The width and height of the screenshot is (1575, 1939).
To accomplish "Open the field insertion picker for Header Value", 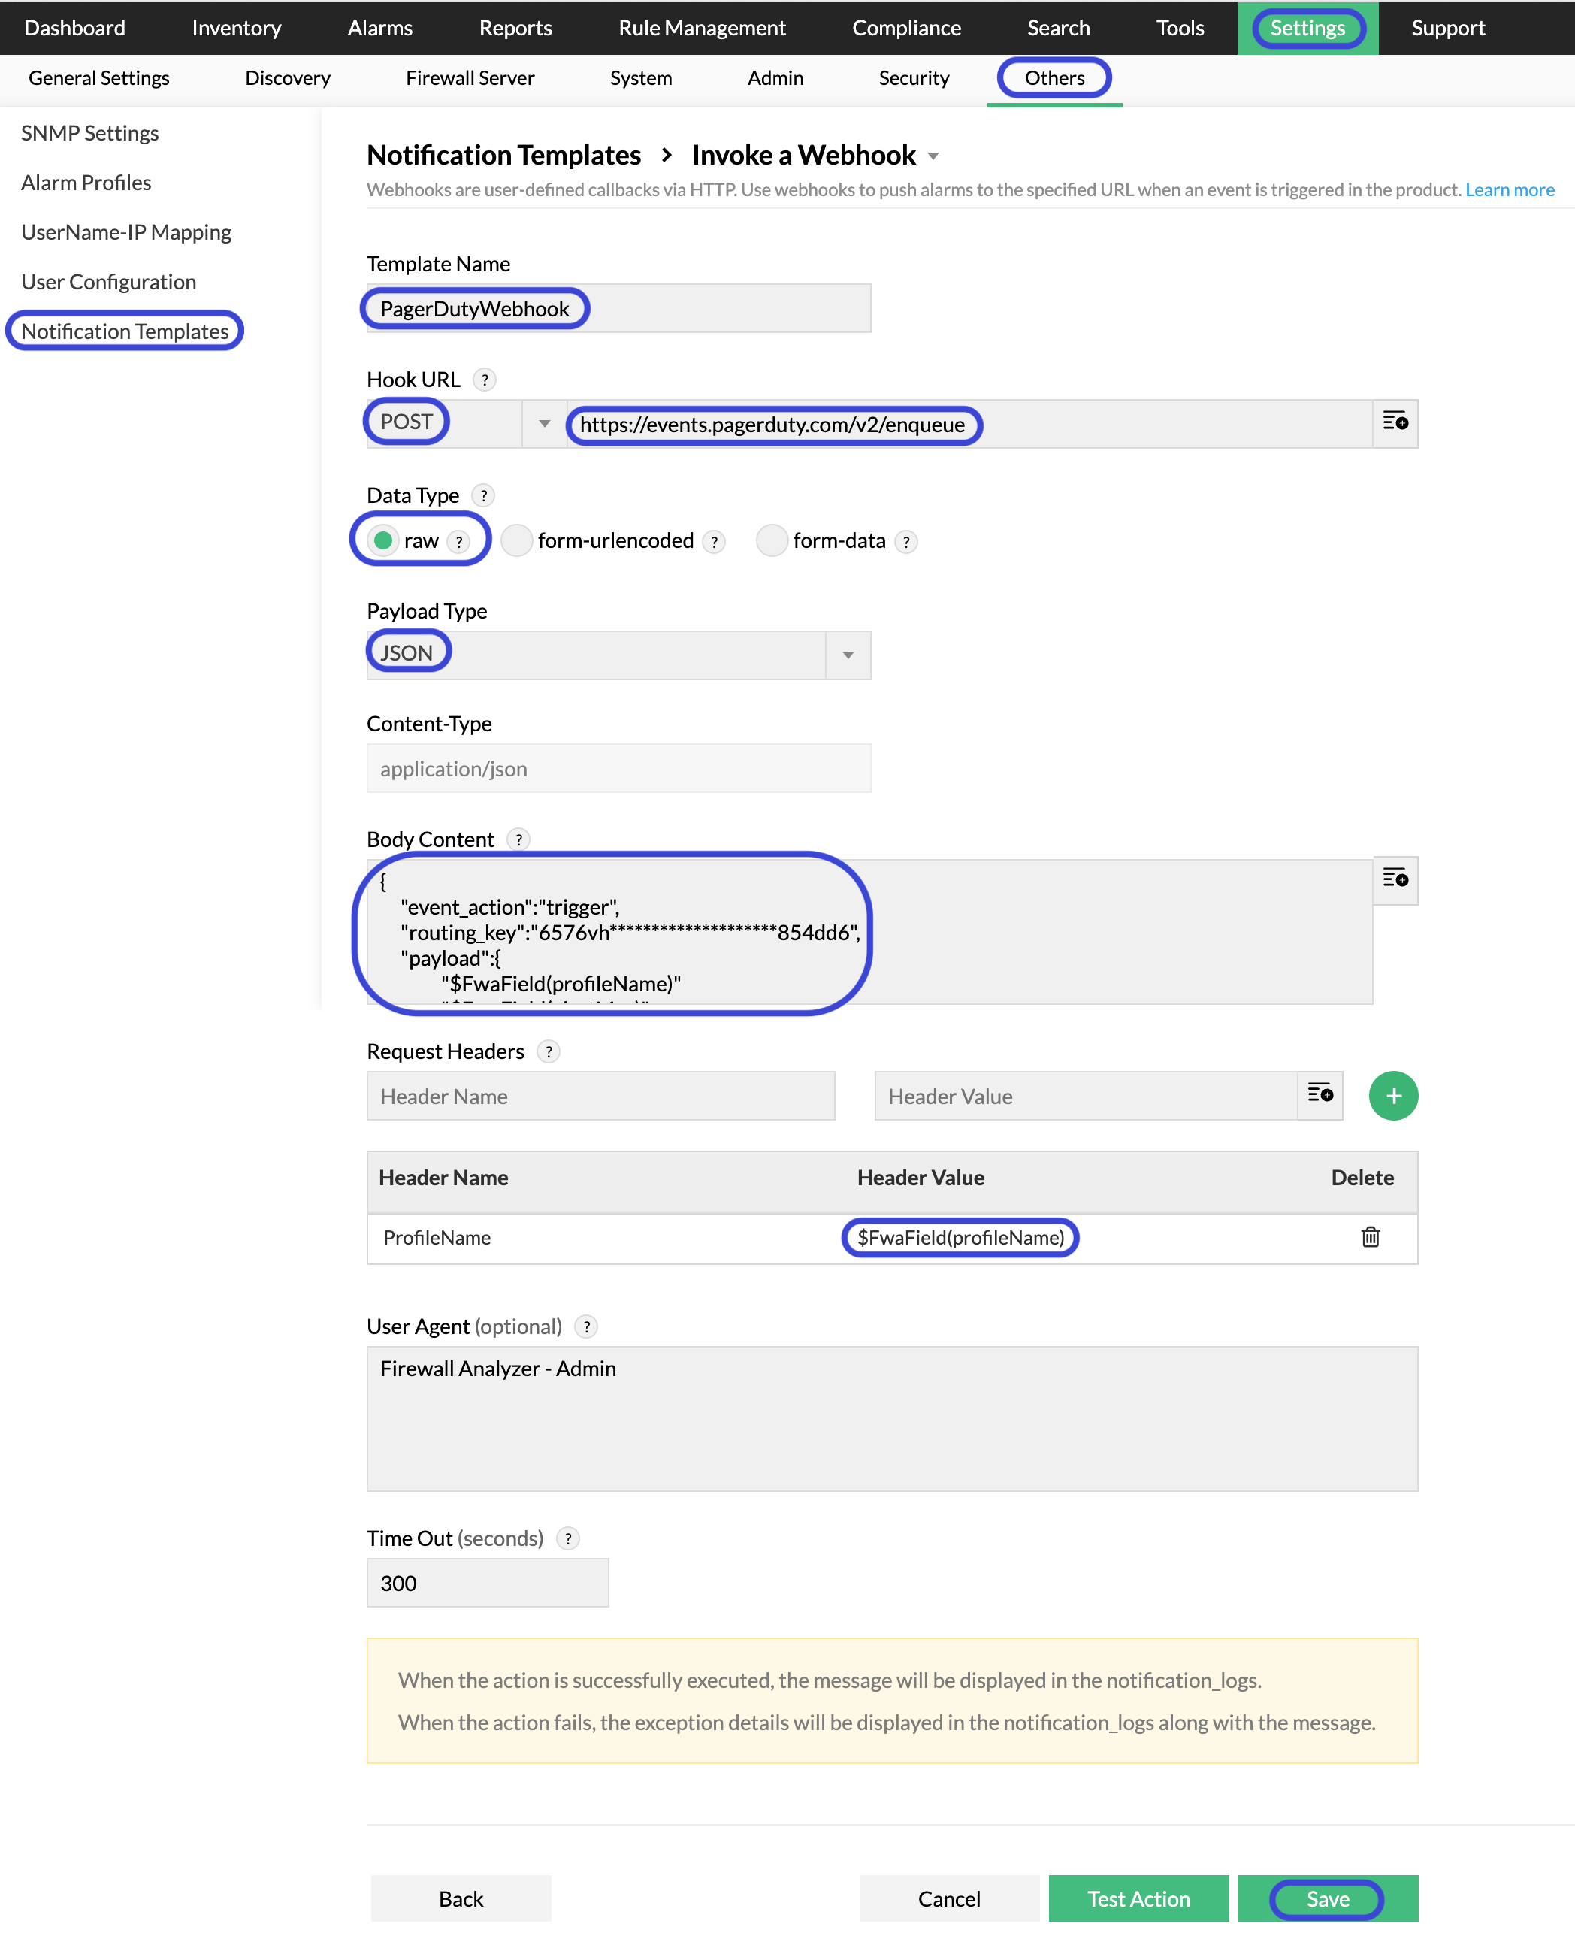I will pyautogui.click(x=1322, y=1095).
